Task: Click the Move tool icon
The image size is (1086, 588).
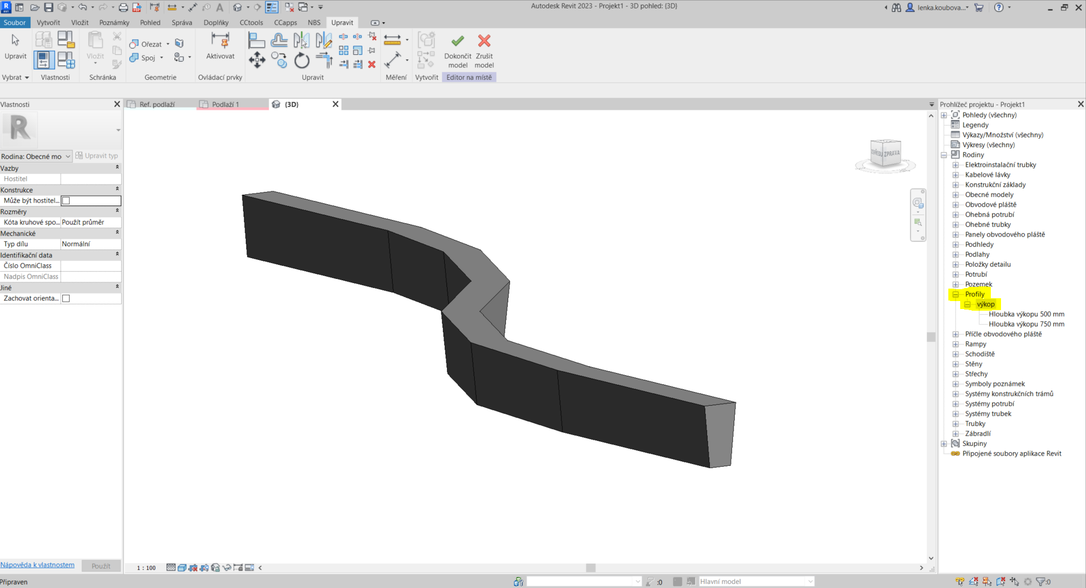Action: (257, 60)
